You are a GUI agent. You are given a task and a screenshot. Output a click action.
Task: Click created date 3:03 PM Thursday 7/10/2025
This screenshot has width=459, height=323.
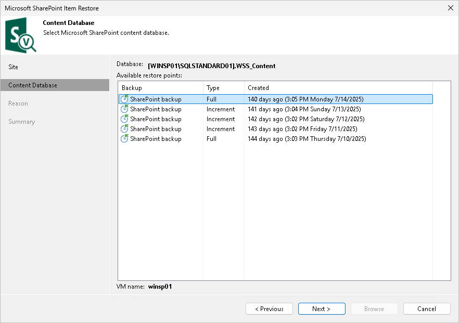click(307, 139)
